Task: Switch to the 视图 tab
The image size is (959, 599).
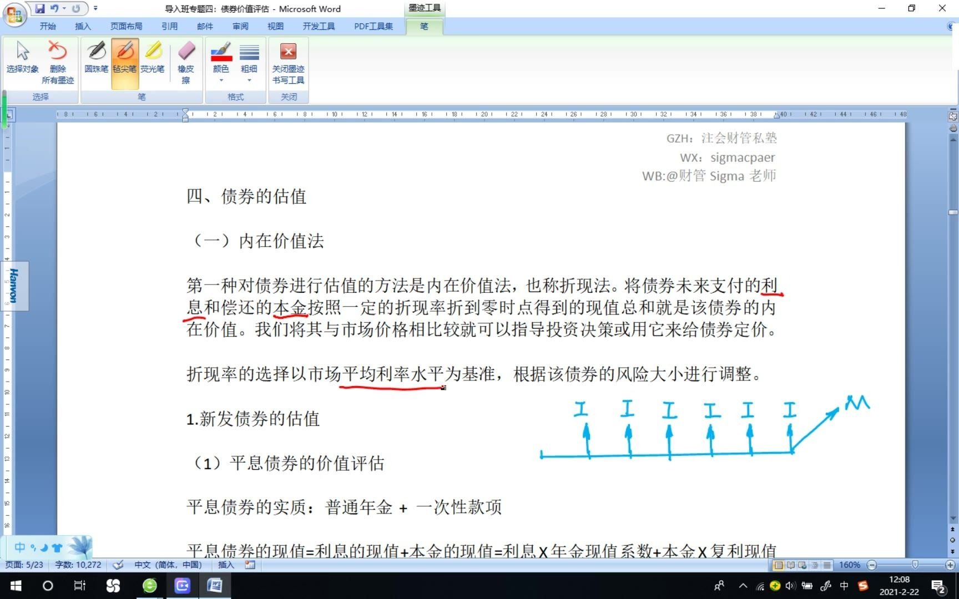Action: coord(275,26)
